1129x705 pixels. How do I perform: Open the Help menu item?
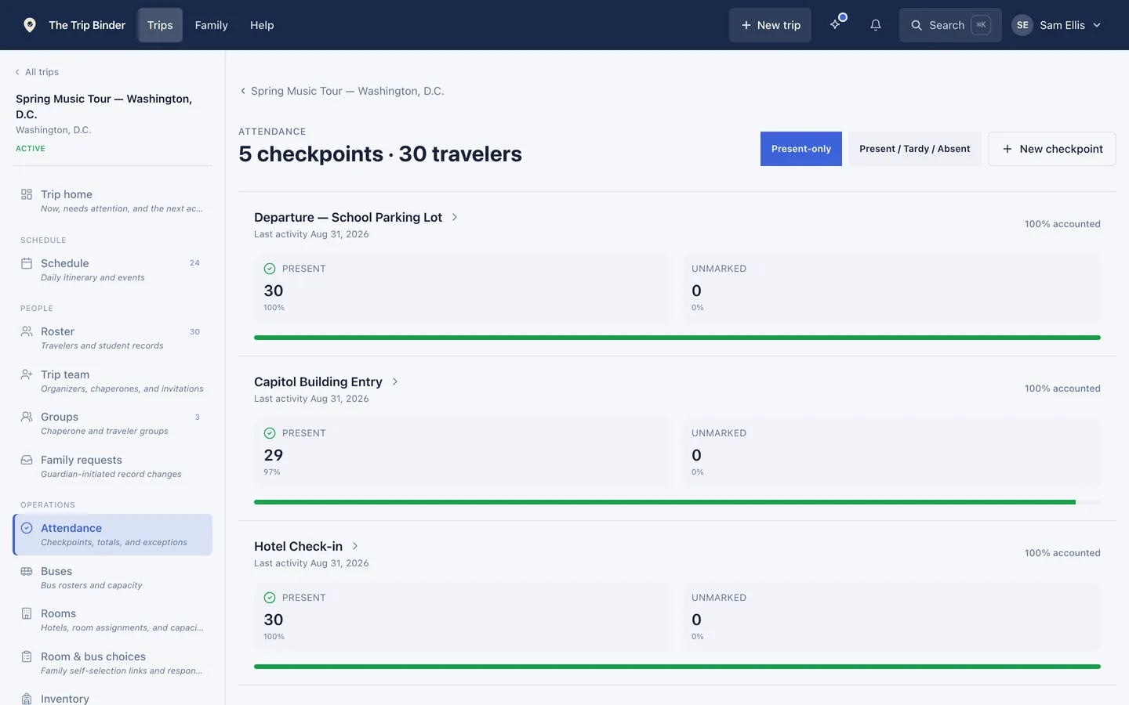pos(262,25)
